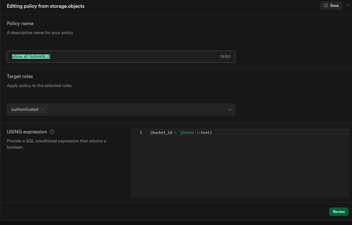This screenshot has width=352, height=225.
Task: Click the USING expression label
Action: coord(27,132)
